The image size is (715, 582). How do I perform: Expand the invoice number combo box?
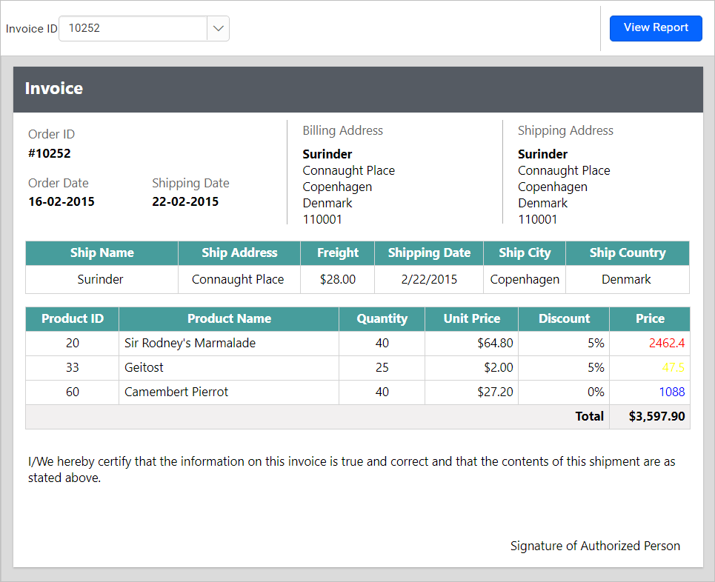tap(218, 27)
